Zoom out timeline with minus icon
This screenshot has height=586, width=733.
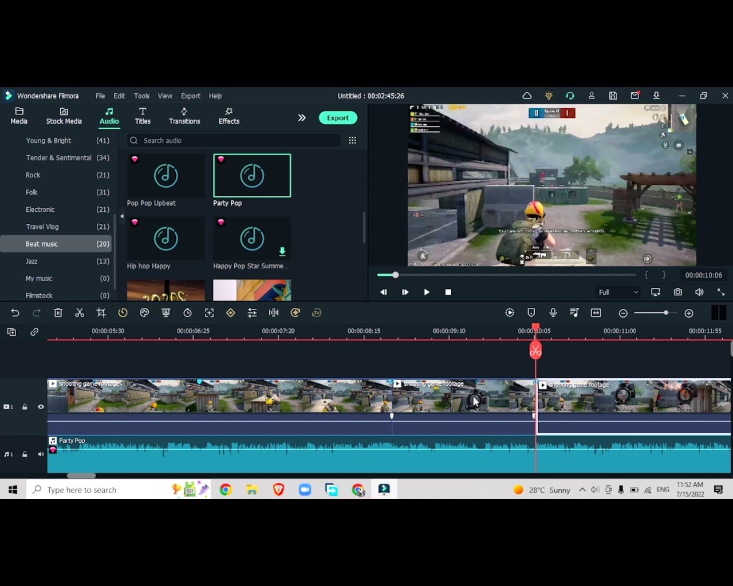point(623,313)
